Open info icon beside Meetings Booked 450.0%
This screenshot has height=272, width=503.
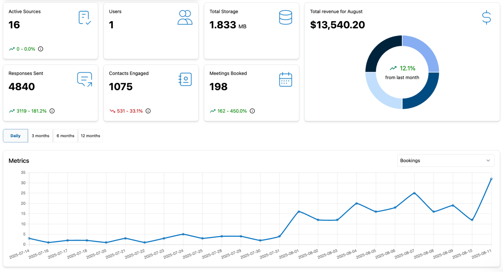[x=252, y=111]
